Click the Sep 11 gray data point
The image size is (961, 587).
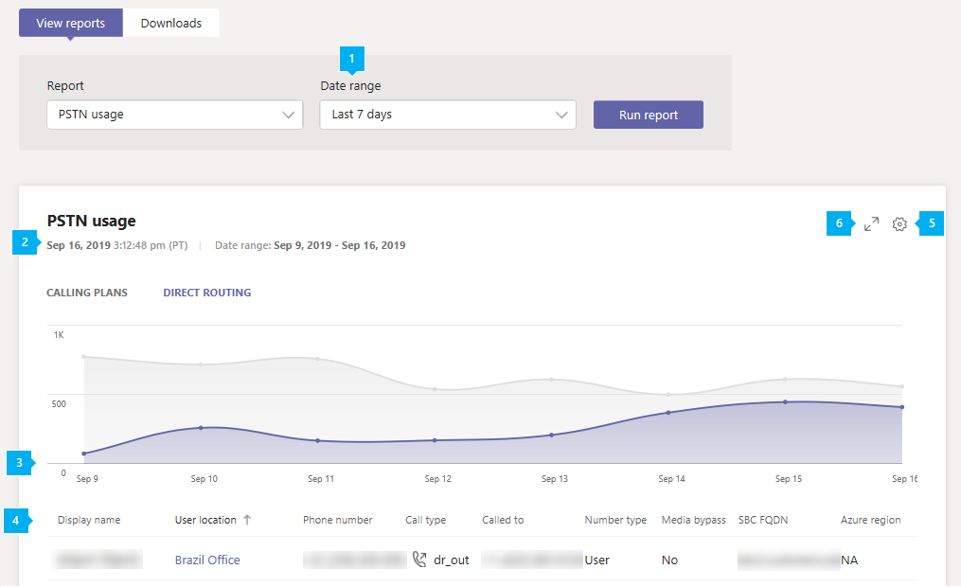pos(317,359)
